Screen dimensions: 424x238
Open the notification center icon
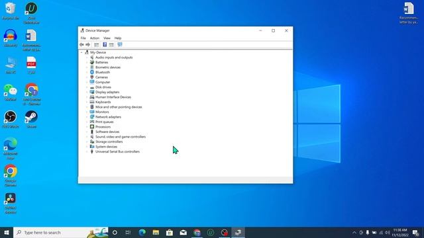click(416, 232)
